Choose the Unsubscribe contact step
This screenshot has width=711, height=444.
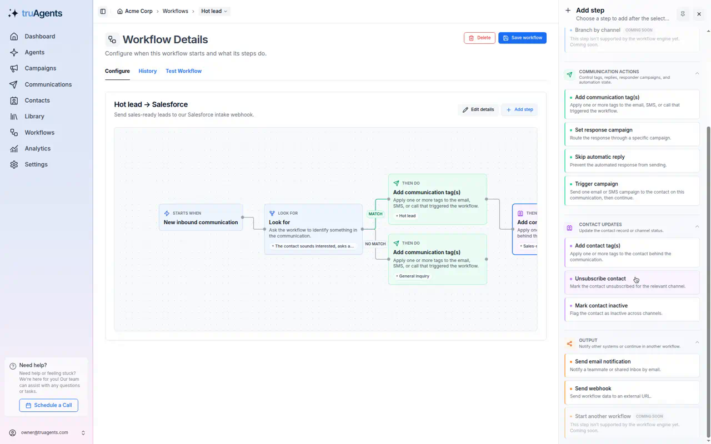point(632,282)
